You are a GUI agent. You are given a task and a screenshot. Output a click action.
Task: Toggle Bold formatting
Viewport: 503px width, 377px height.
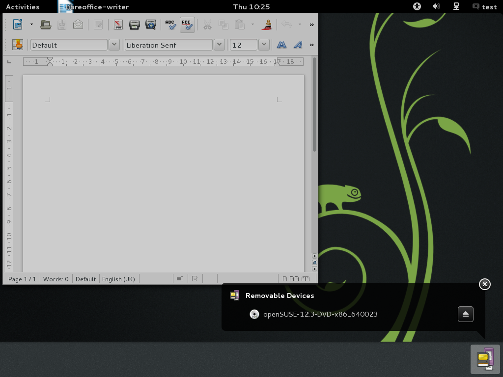(x=281, y=45)
